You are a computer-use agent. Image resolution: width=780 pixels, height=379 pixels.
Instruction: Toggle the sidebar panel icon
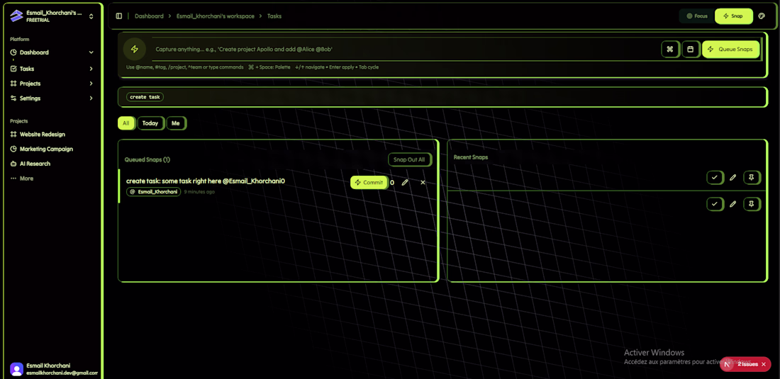(119, 16)
